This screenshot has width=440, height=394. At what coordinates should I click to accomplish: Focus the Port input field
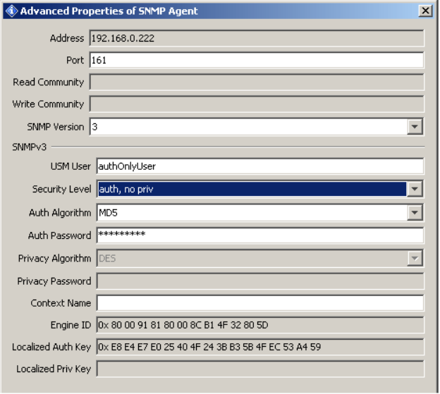[257, 61]
